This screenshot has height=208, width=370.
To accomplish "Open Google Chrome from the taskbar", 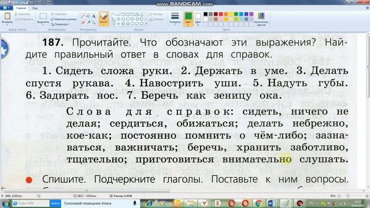I will point(258,203).
